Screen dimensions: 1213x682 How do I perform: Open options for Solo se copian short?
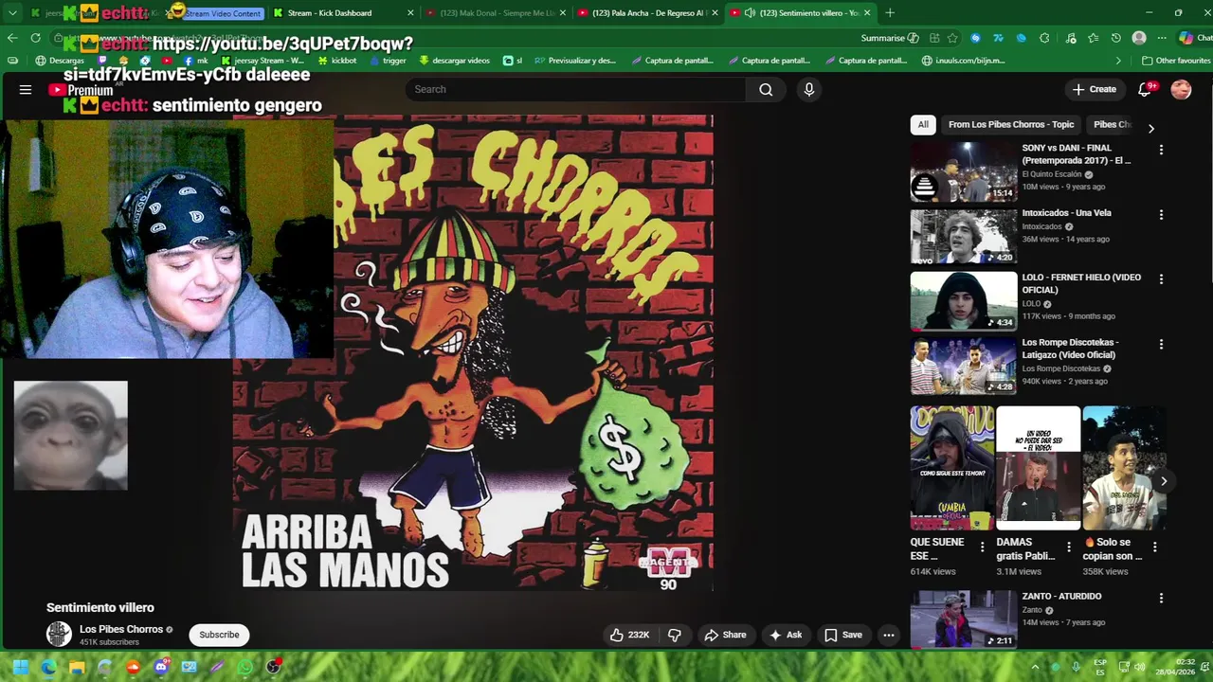pyautogui.click(x=1154, y=547)
